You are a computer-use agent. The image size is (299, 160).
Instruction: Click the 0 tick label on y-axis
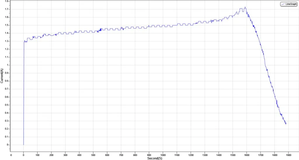click(x=8, y=145)
